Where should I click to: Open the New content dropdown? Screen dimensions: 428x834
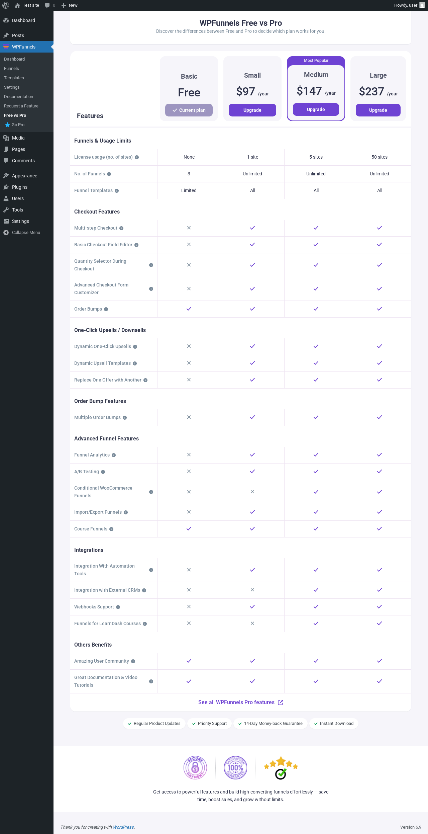(x=70, y=5)
